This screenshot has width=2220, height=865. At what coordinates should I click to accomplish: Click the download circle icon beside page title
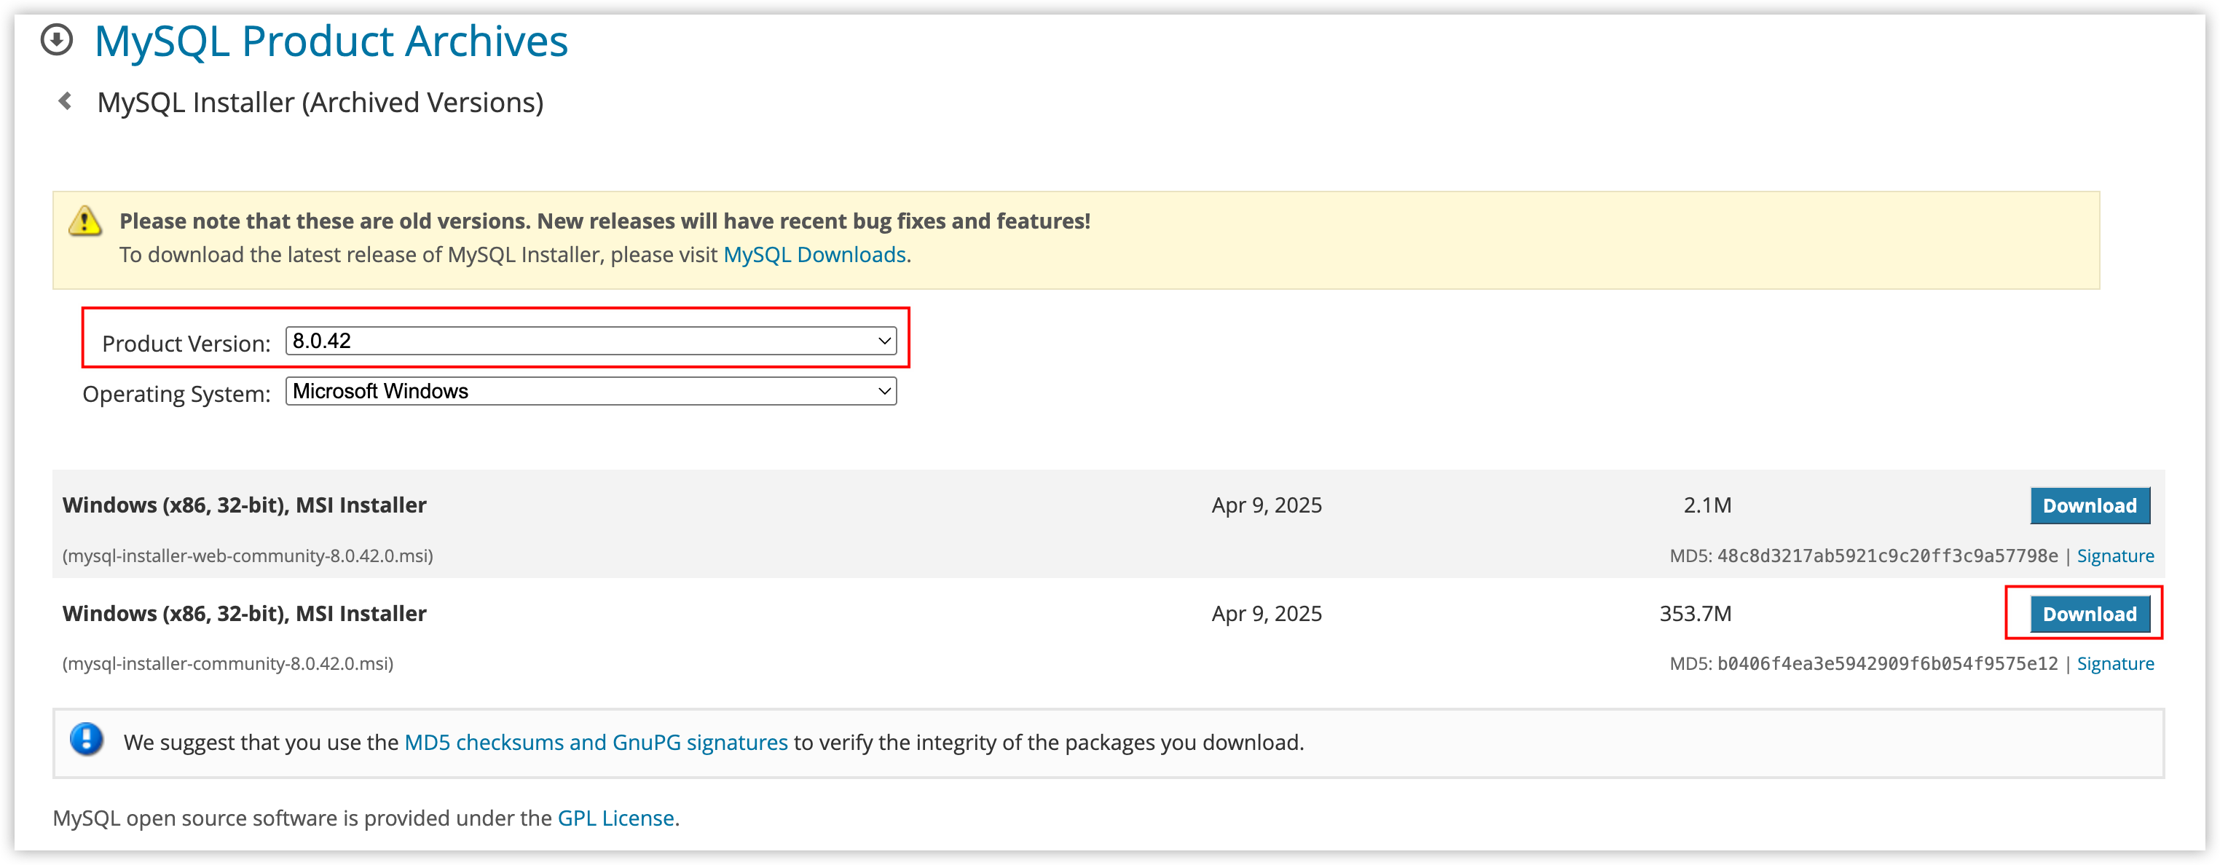57,39
